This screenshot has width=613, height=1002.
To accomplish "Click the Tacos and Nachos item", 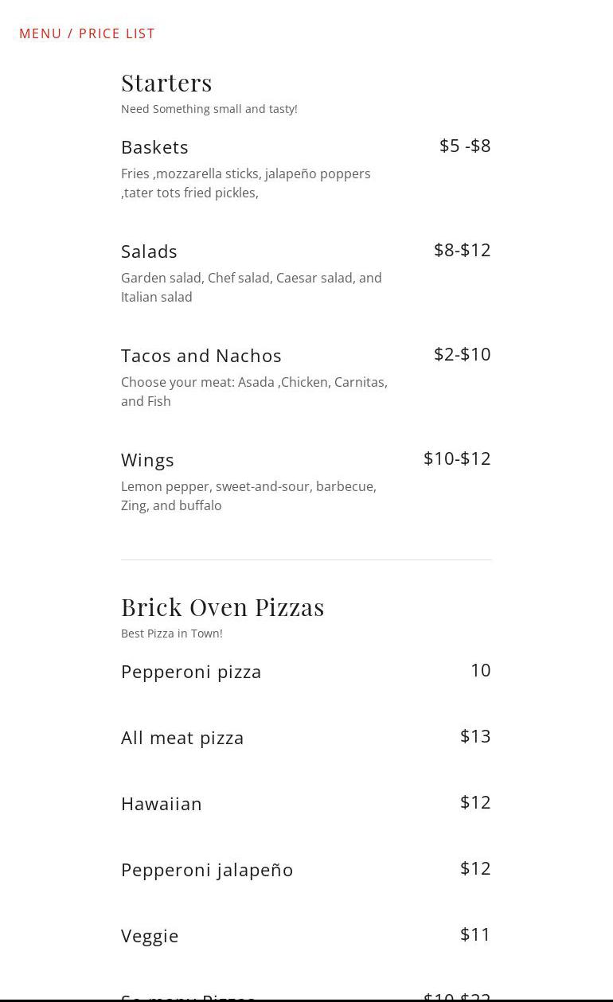I will point(201,356).
